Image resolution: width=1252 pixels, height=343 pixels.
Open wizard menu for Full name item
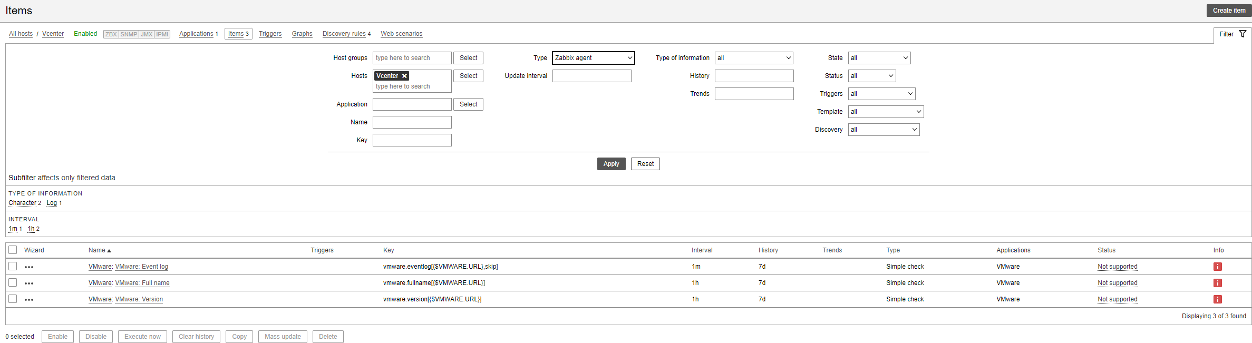(x=29, y=283)
